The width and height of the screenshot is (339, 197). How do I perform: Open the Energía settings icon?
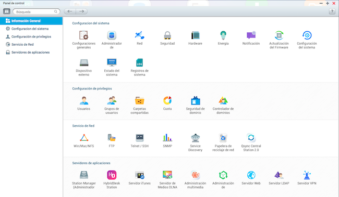[223, 35]
